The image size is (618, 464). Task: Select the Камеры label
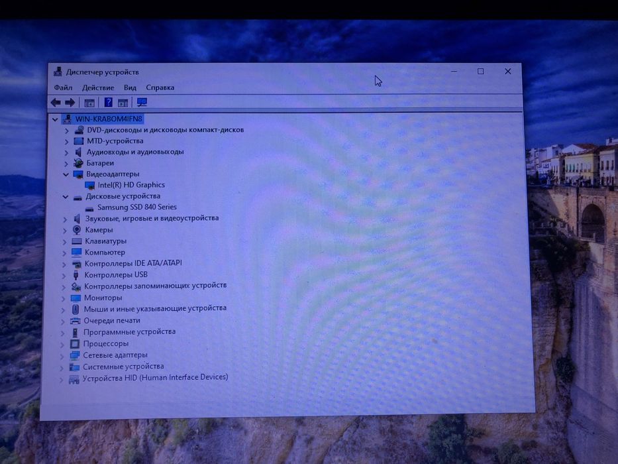99,229
